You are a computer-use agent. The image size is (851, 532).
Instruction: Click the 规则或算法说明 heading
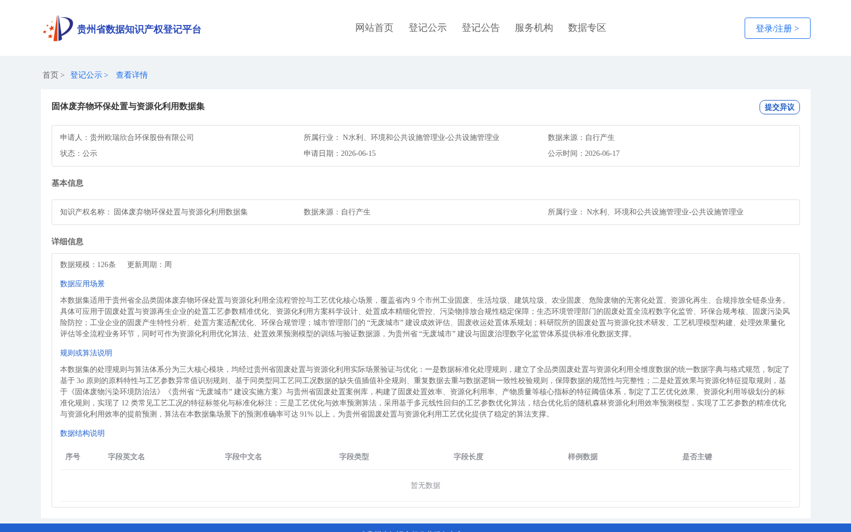(x=86, y=353)
